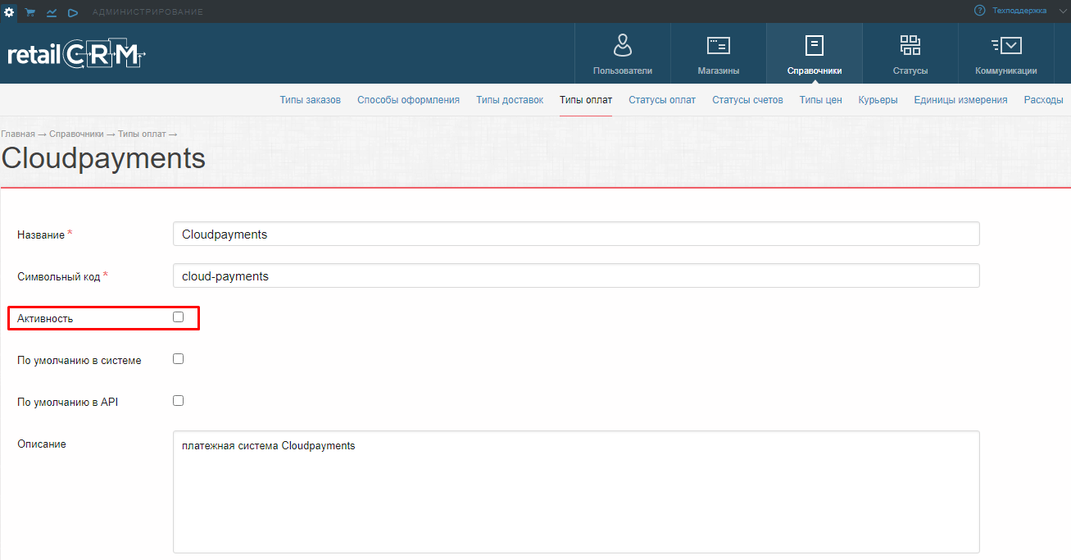Switch to the Статусы оплат tab
The height and width of the screenshot is (560, 1071).
click(x=662, y=100)
